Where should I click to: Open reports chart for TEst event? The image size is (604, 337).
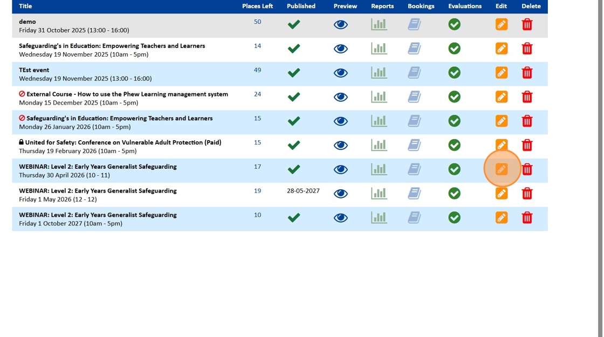tap(379, 73)
